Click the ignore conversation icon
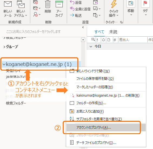Screen dimensions: 153x149 pyautogui.click(x=35, y=2)
